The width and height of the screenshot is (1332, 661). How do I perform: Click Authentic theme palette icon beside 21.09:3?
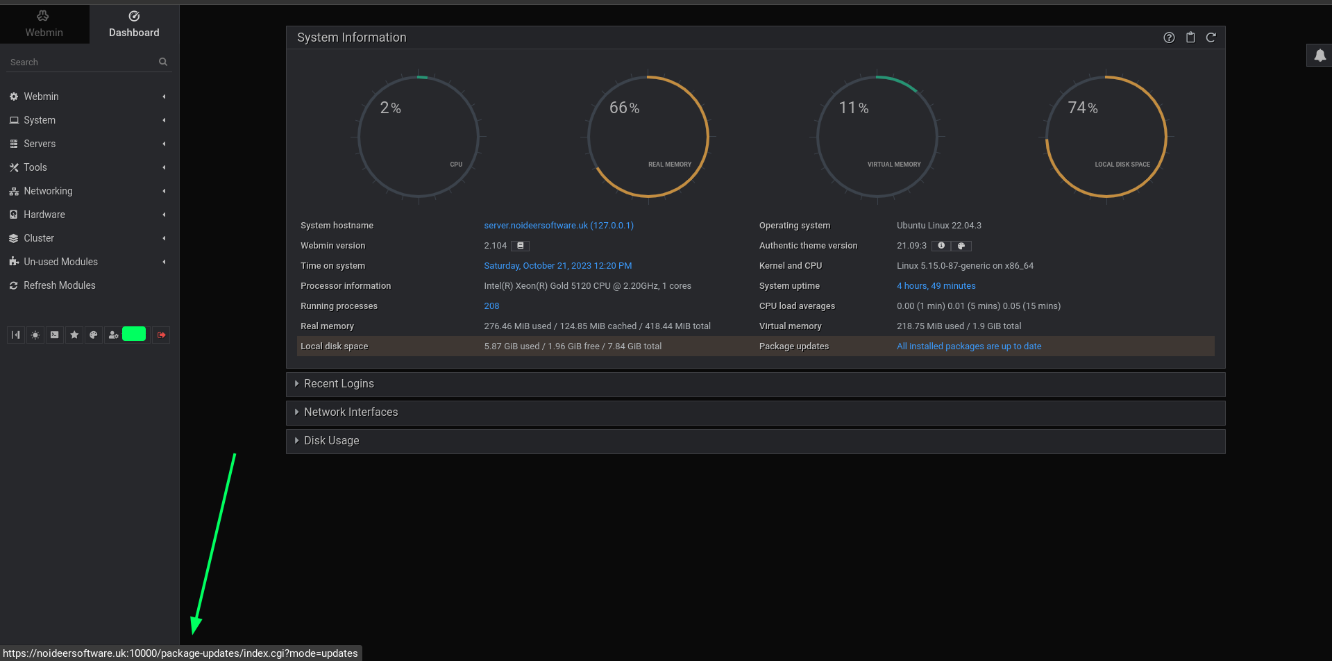pyautogui.click(x=961, y=246)
